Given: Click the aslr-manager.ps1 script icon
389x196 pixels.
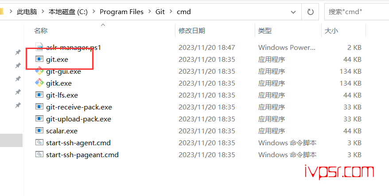Looking at the screenshot, I should [39, 47].
